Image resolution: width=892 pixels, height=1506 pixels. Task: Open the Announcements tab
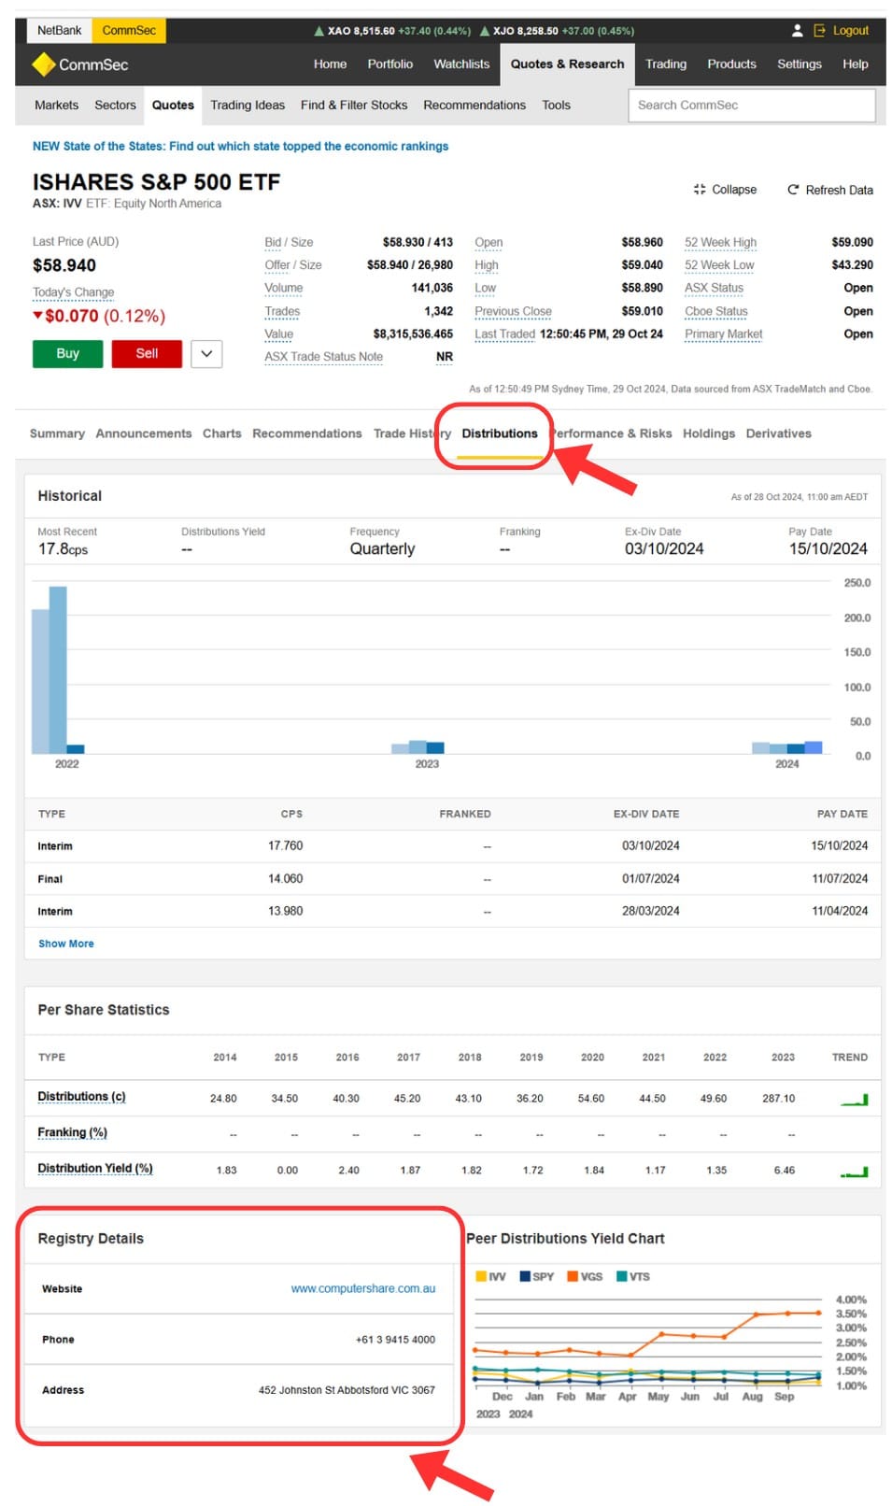tap(143, 433)
